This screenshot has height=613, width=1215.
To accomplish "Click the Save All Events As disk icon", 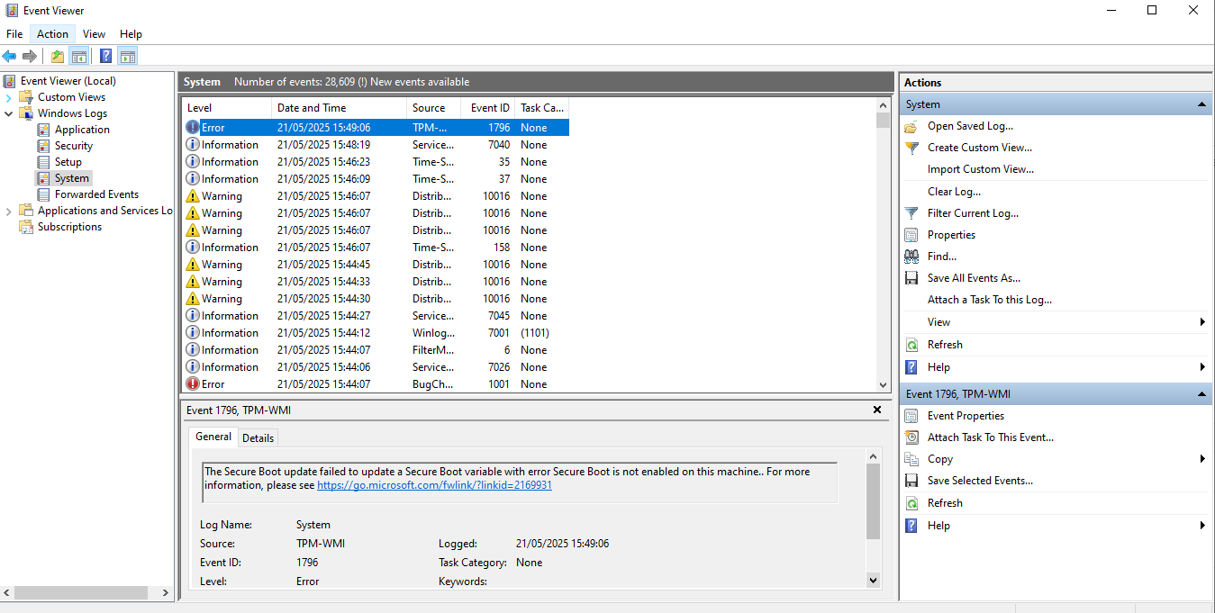I will (x=911, y=278).
